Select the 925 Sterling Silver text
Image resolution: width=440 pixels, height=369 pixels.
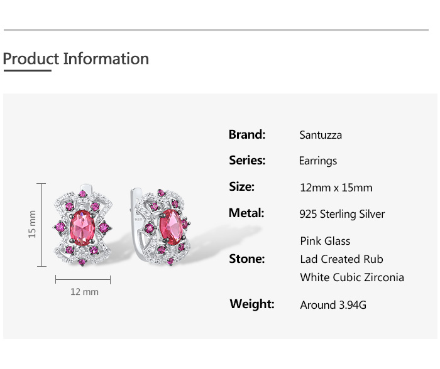point(342,214)
